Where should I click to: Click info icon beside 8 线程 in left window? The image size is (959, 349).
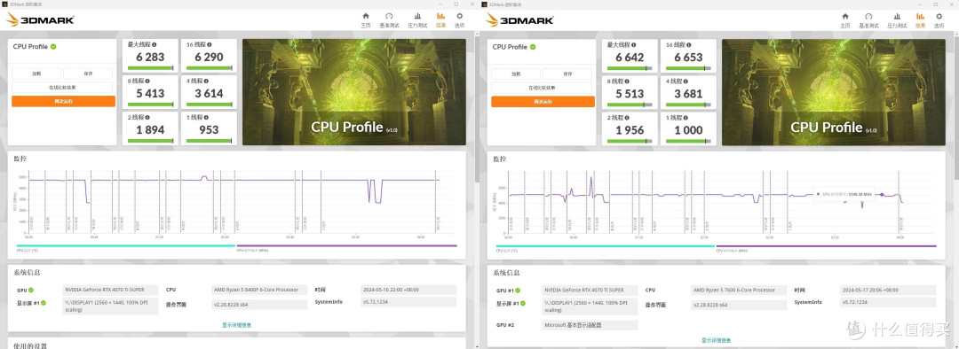(x=147, y=81)
